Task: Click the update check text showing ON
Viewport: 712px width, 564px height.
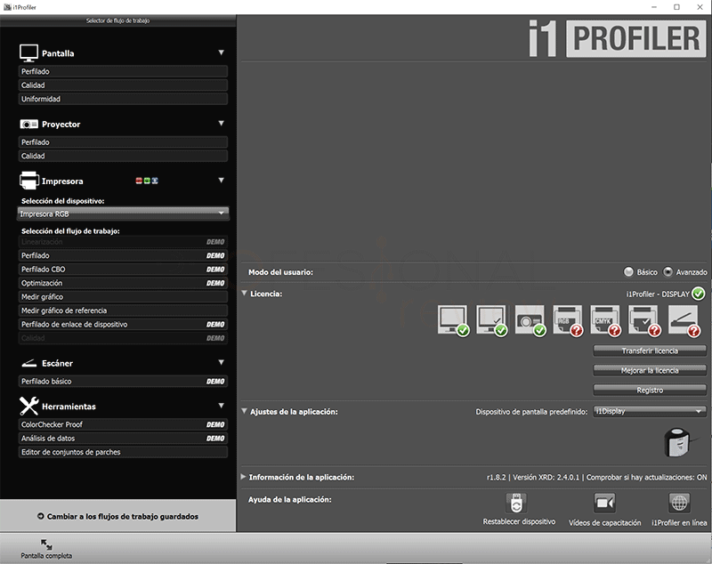Action: 647,478
